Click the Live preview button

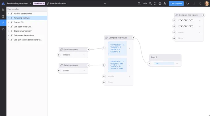[x=176, y=3]
